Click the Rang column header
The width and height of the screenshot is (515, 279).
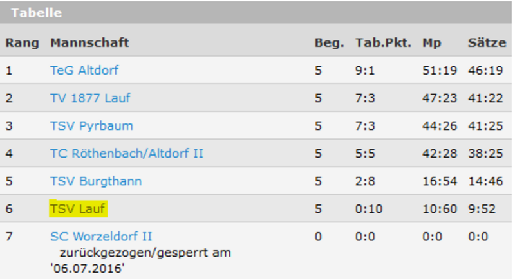[23, 43]
